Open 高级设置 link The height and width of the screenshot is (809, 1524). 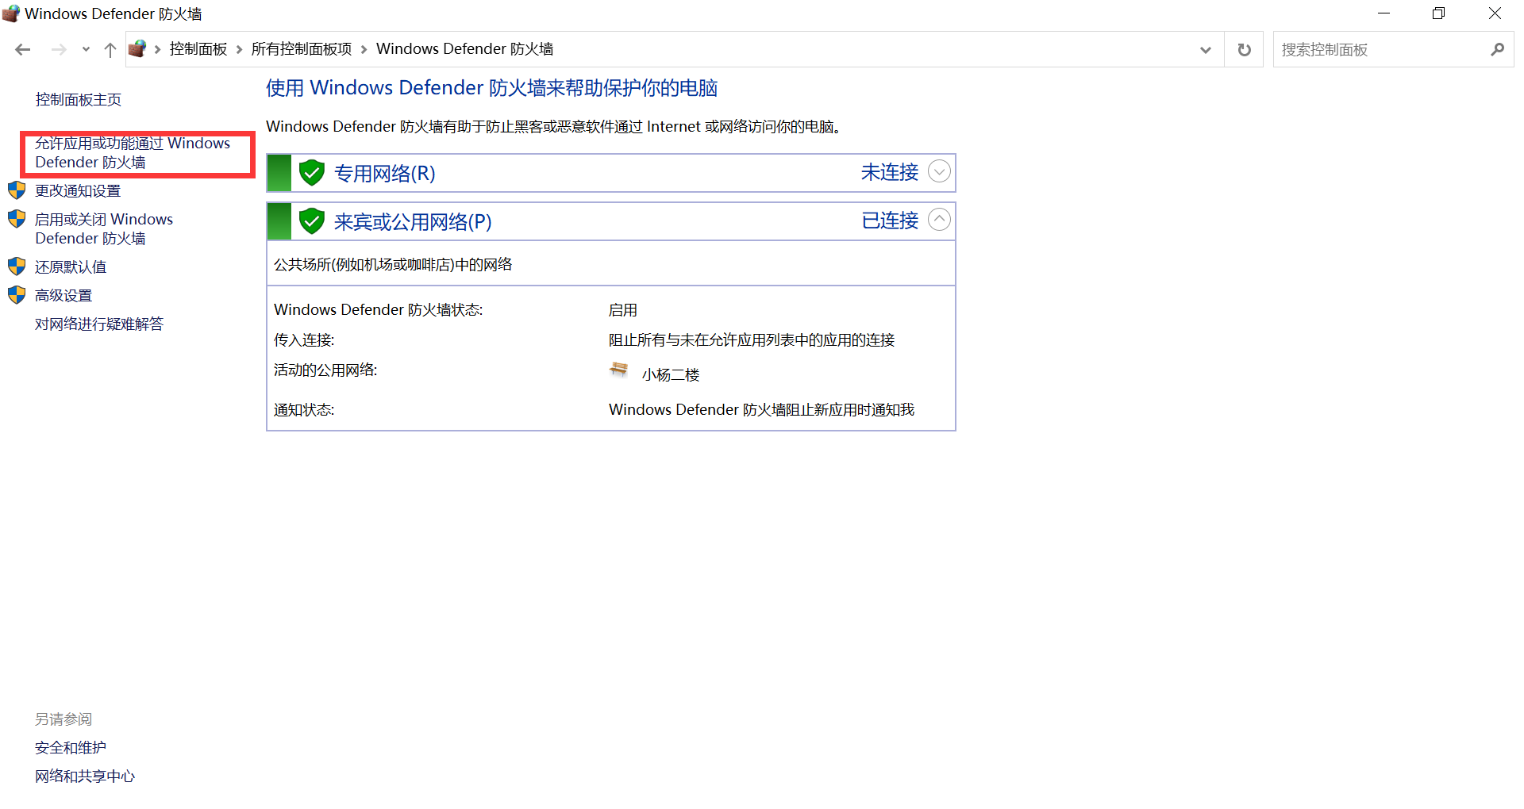63,296
